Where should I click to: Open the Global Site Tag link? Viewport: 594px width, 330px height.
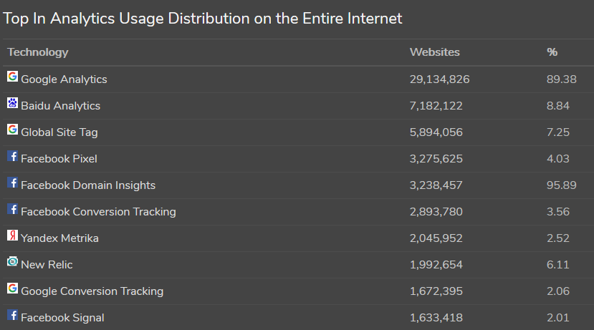tap(59, 132)
